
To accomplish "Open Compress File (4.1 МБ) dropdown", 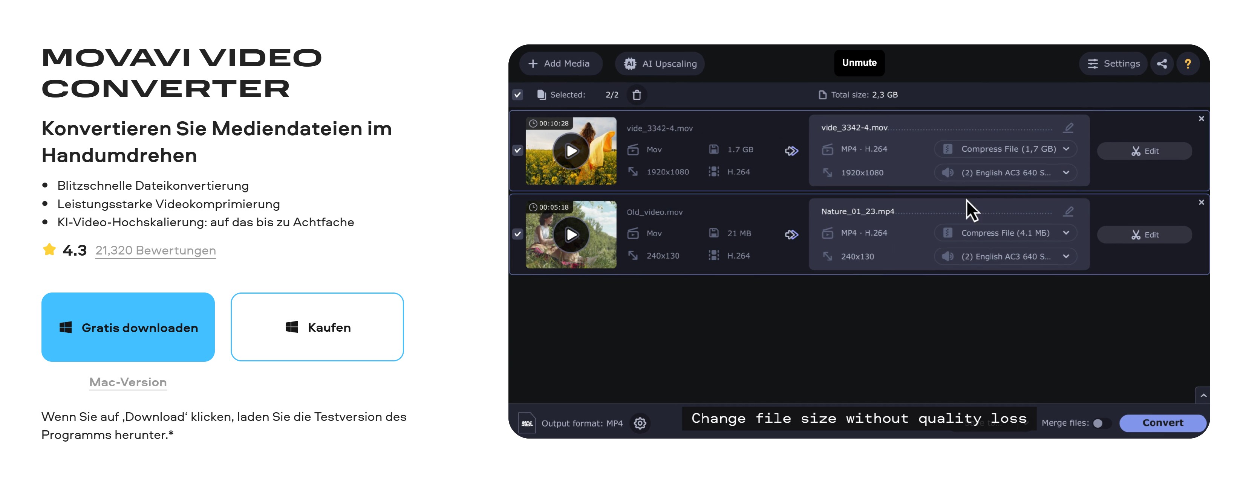I will [1006, 233].
